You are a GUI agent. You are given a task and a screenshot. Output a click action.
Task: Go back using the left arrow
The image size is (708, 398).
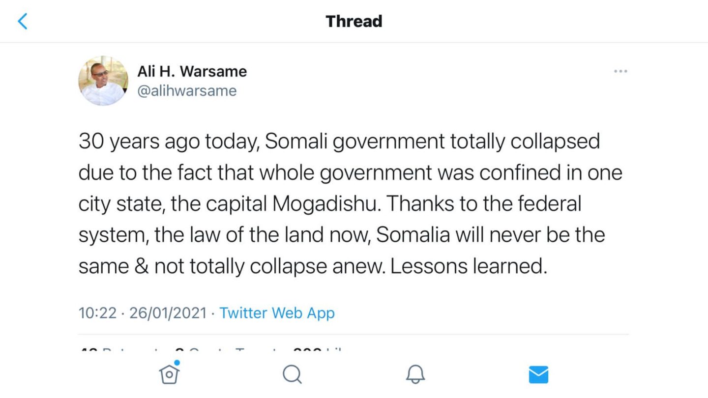click(23, 22)
